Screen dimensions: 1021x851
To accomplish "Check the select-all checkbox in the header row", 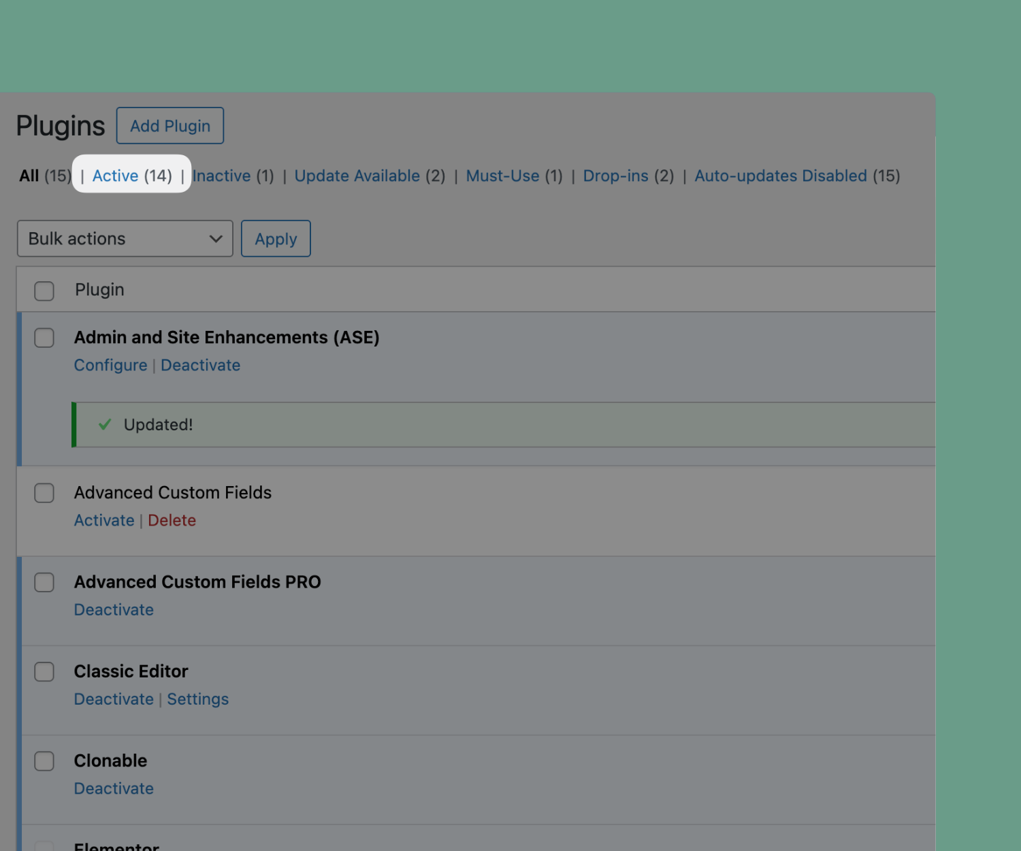I will [44, 290].
